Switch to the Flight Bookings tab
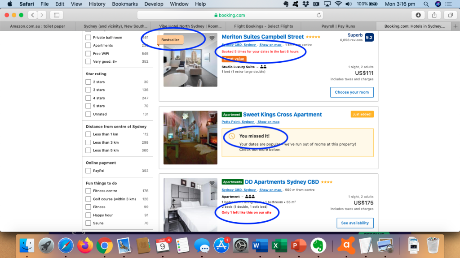Screen dimensions: 460x258 263,26
